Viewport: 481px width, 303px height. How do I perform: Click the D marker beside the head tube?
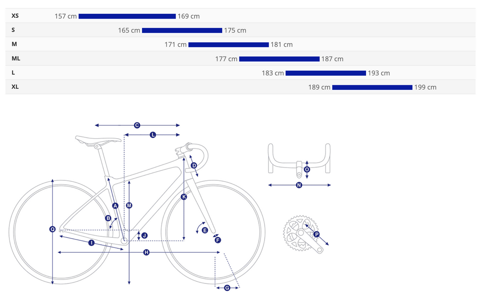coord(194,166)
